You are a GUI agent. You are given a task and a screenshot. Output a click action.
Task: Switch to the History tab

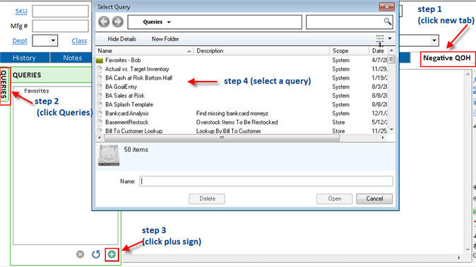coord(24,58)
